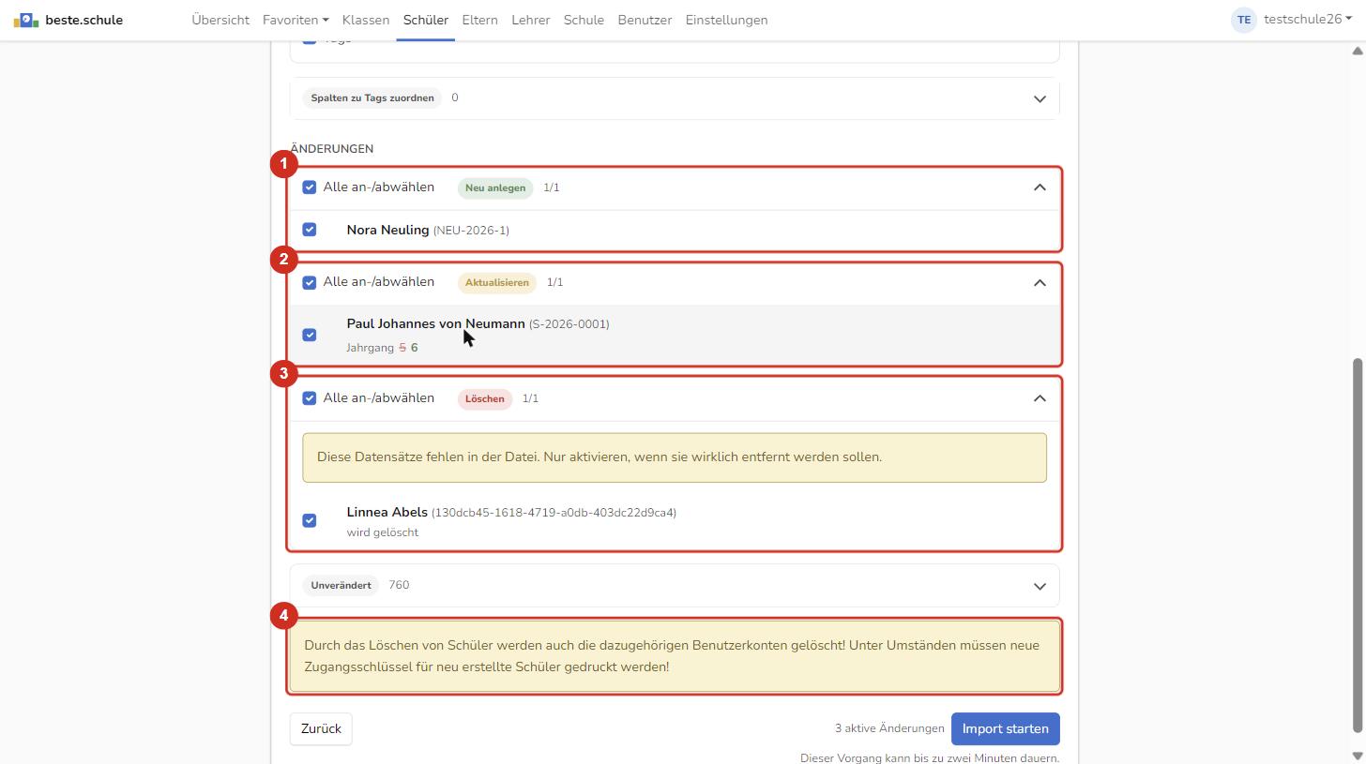
Task: Expand the 'Unverändert' section chevron
Action: 1040,586
